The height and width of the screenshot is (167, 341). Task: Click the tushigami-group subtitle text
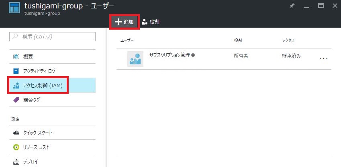42,13
